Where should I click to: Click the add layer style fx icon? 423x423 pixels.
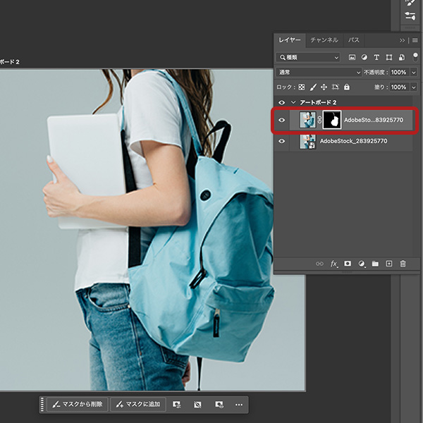(334, 264)
